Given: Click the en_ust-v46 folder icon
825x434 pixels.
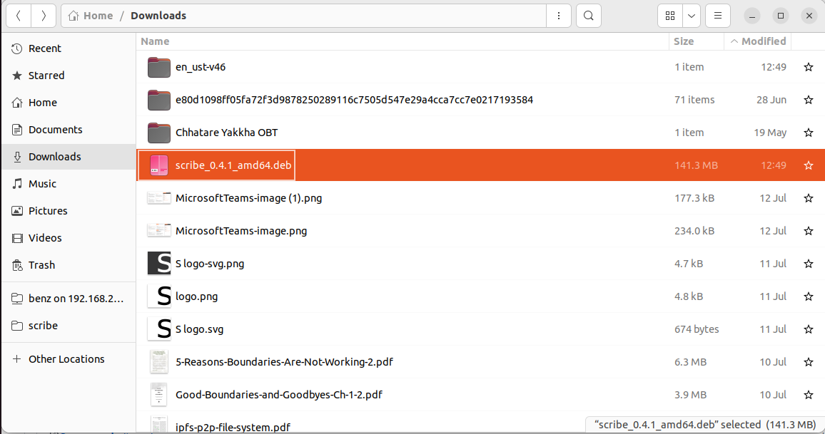Looking at the screenshot, I should (x=159, y=67).
